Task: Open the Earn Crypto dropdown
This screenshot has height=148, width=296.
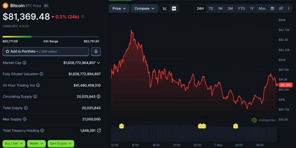Action: point(61,144)
